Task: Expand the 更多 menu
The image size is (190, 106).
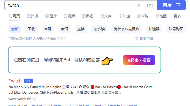Action: pyautogui.click(x=177, y=16)
